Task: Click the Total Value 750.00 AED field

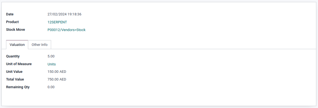Action: [57, 79]
